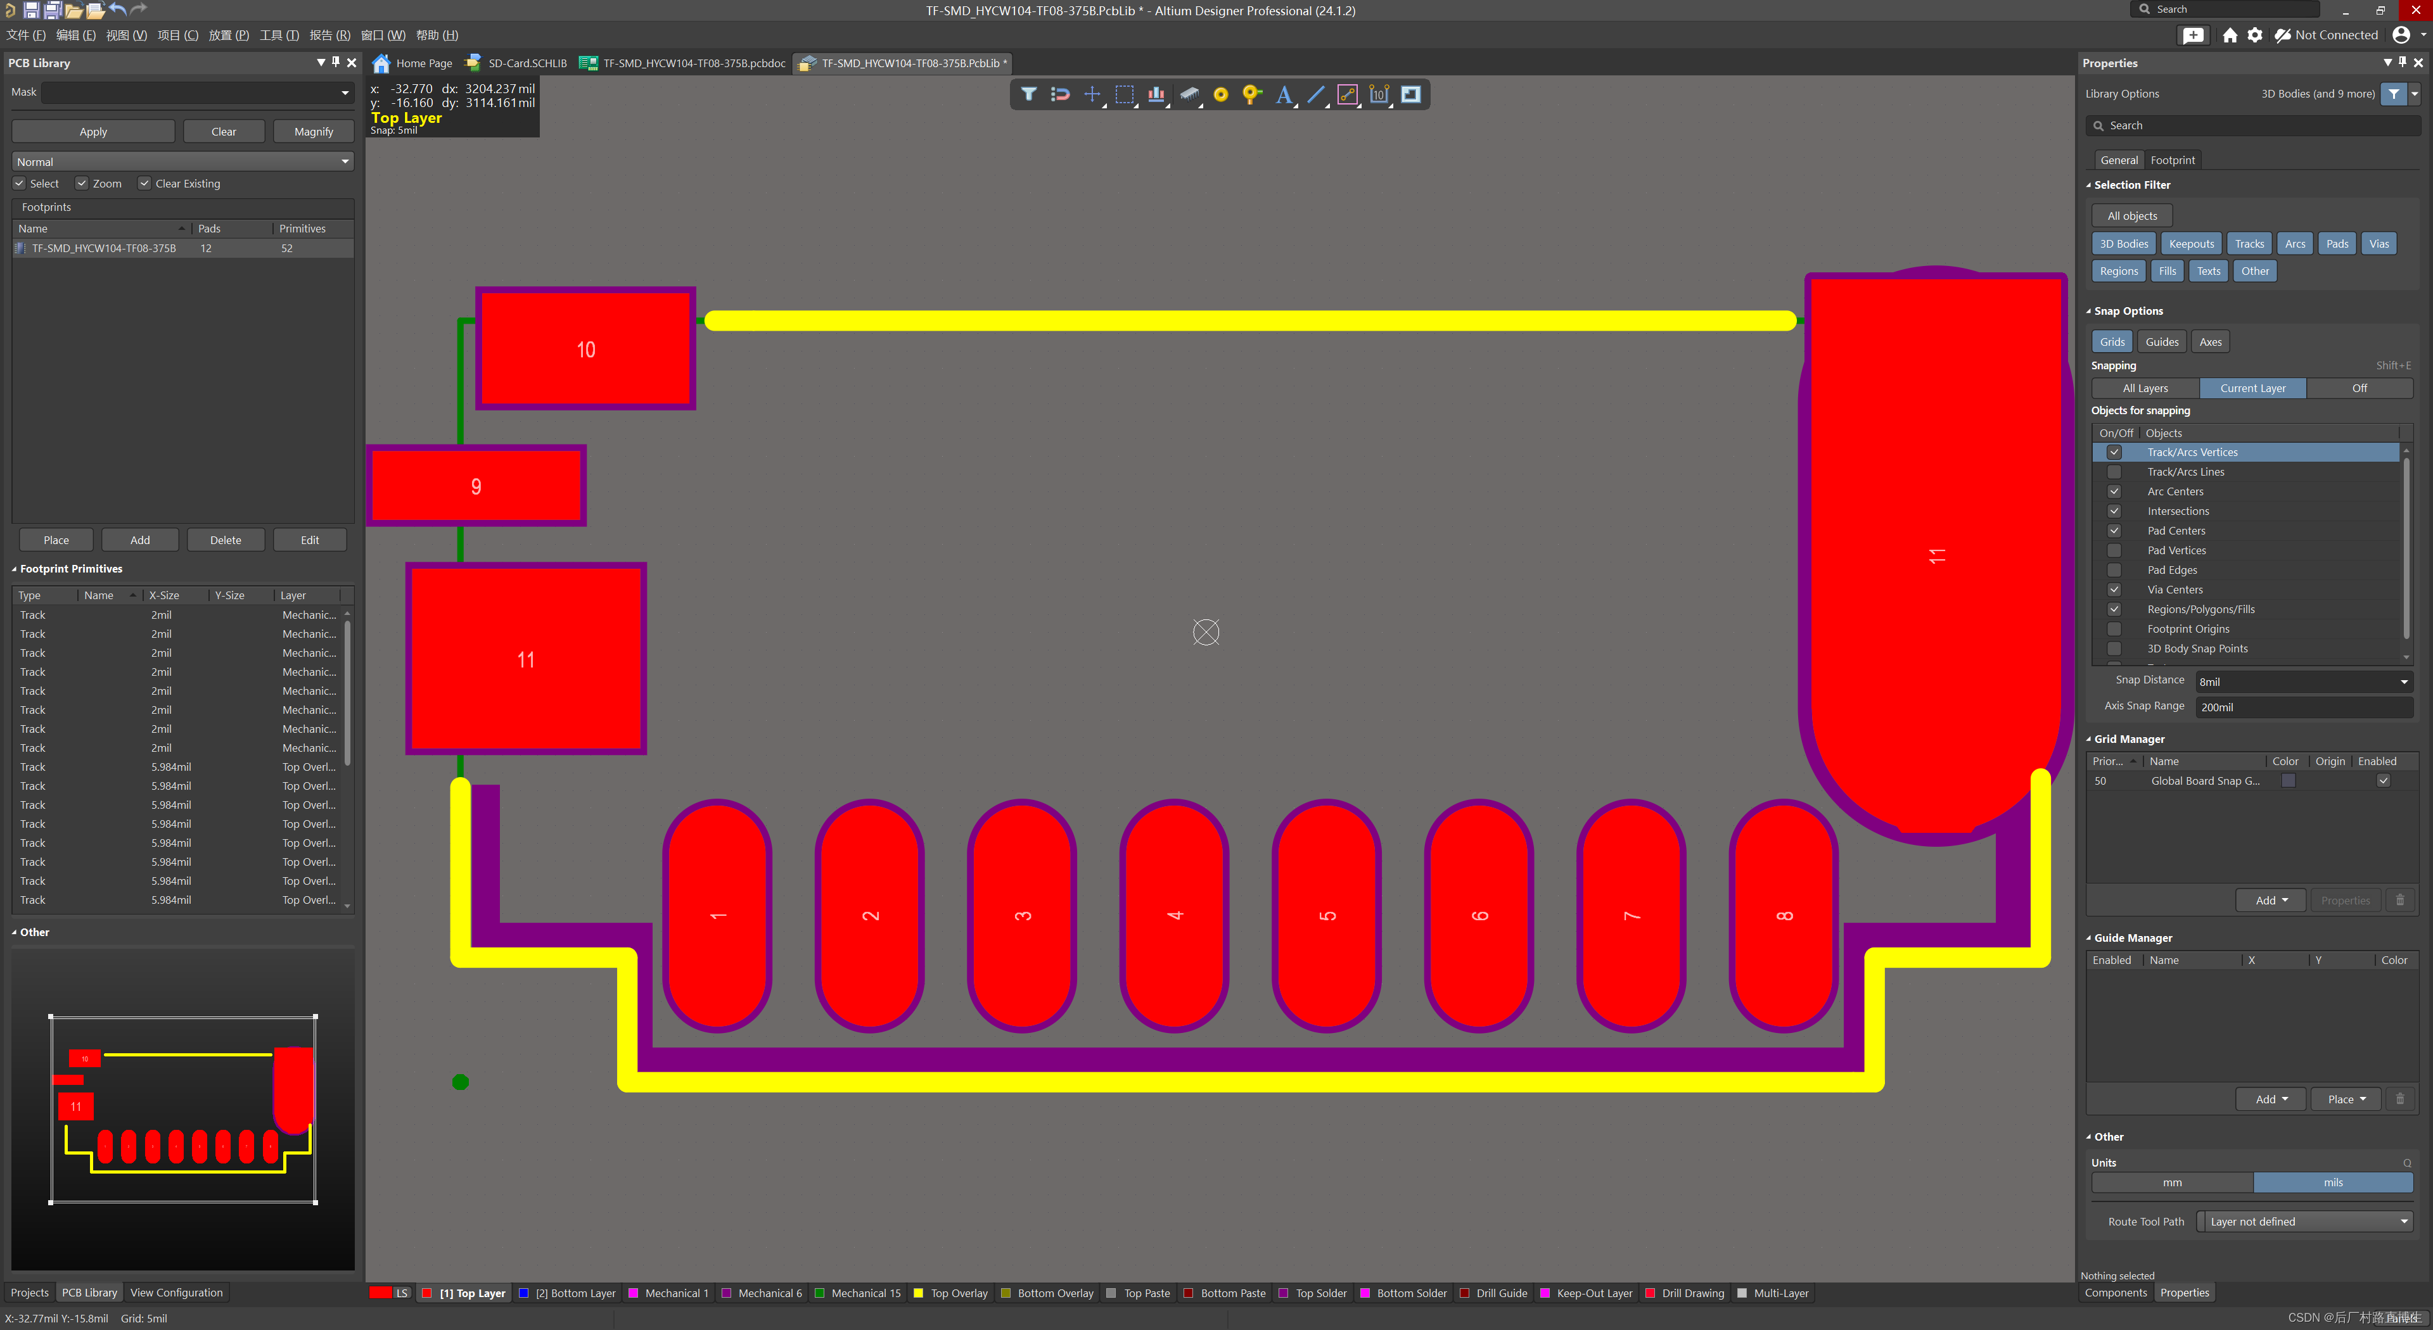This screenshot has height=1330, width=2433.
Task: Click the Magnify button
Action: coord(314,131)
